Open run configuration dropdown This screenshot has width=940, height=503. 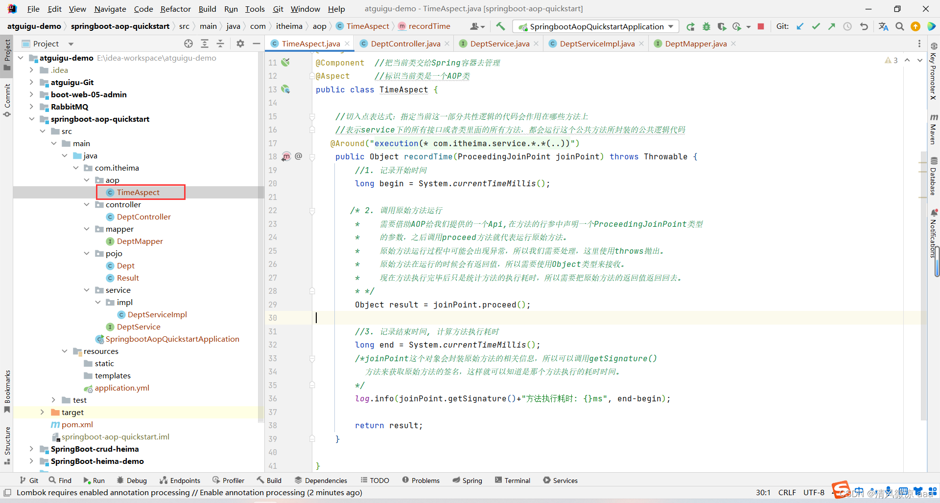point(670,26)
